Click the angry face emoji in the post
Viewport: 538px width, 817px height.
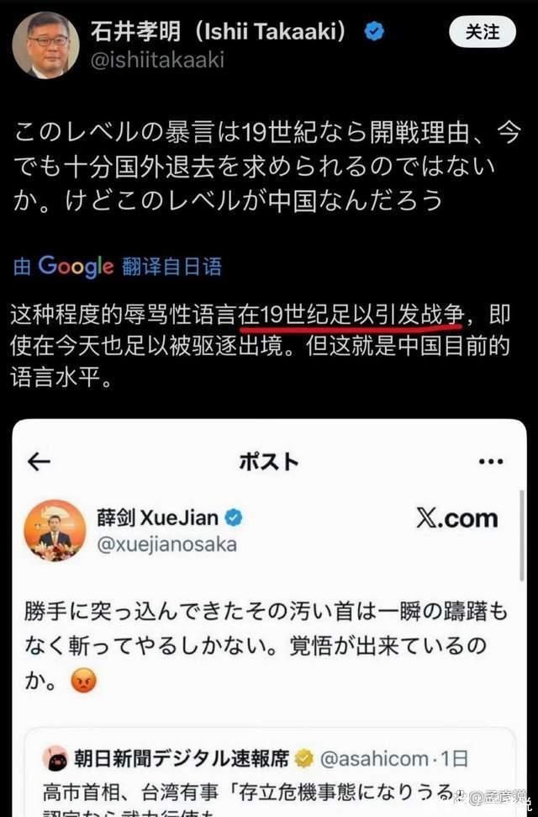tap(84, 680)
